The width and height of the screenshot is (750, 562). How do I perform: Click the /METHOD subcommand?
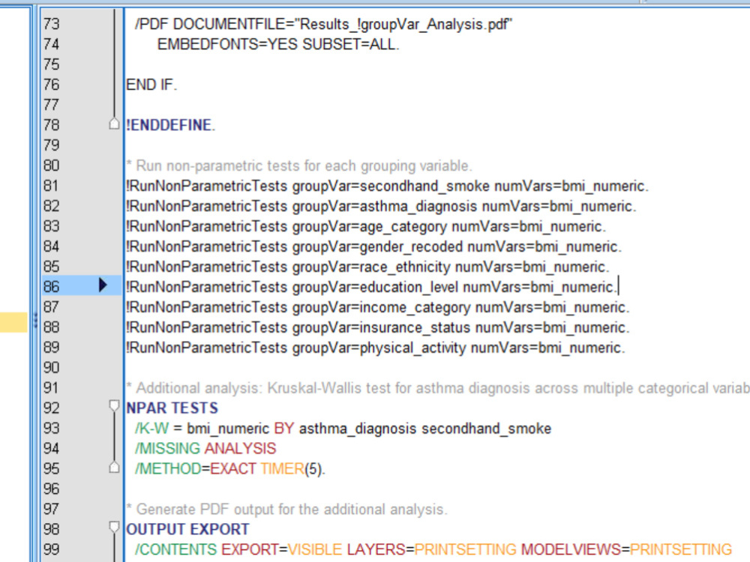[x=168, y=469]
